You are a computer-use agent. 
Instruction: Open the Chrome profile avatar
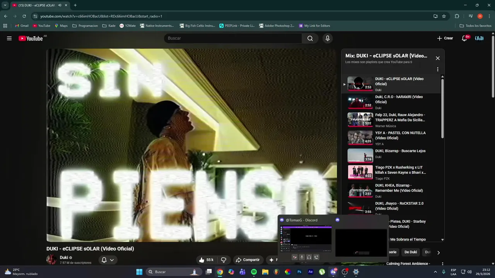pyautogui.click(x=480, y=16)
